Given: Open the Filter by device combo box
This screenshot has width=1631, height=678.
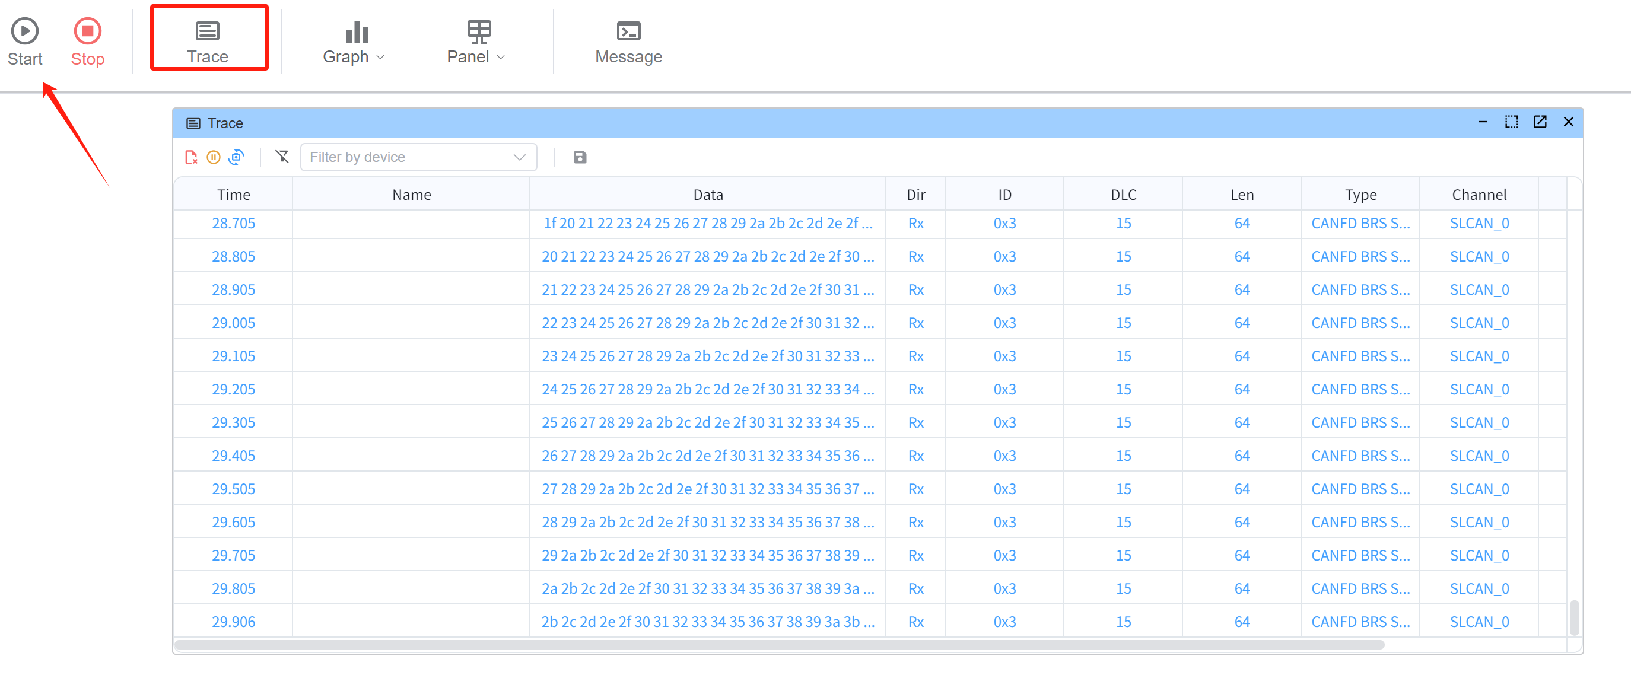Looking at the screenshot, I should [418, 157].
